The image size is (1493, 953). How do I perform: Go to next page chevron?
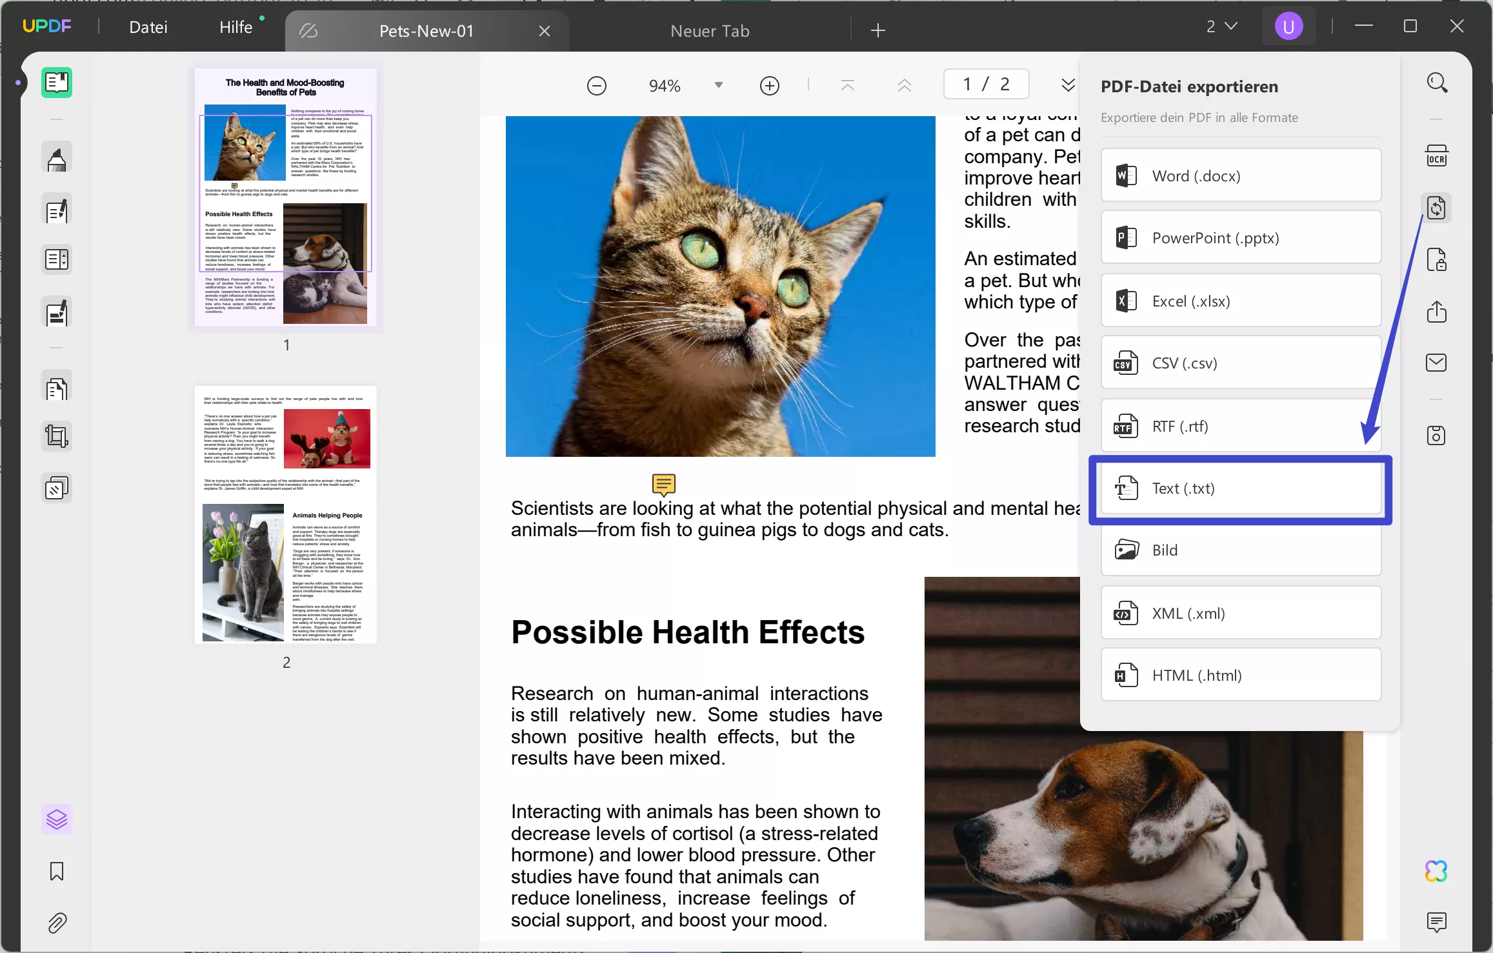pyautogui.click(x=1068, y=85)
